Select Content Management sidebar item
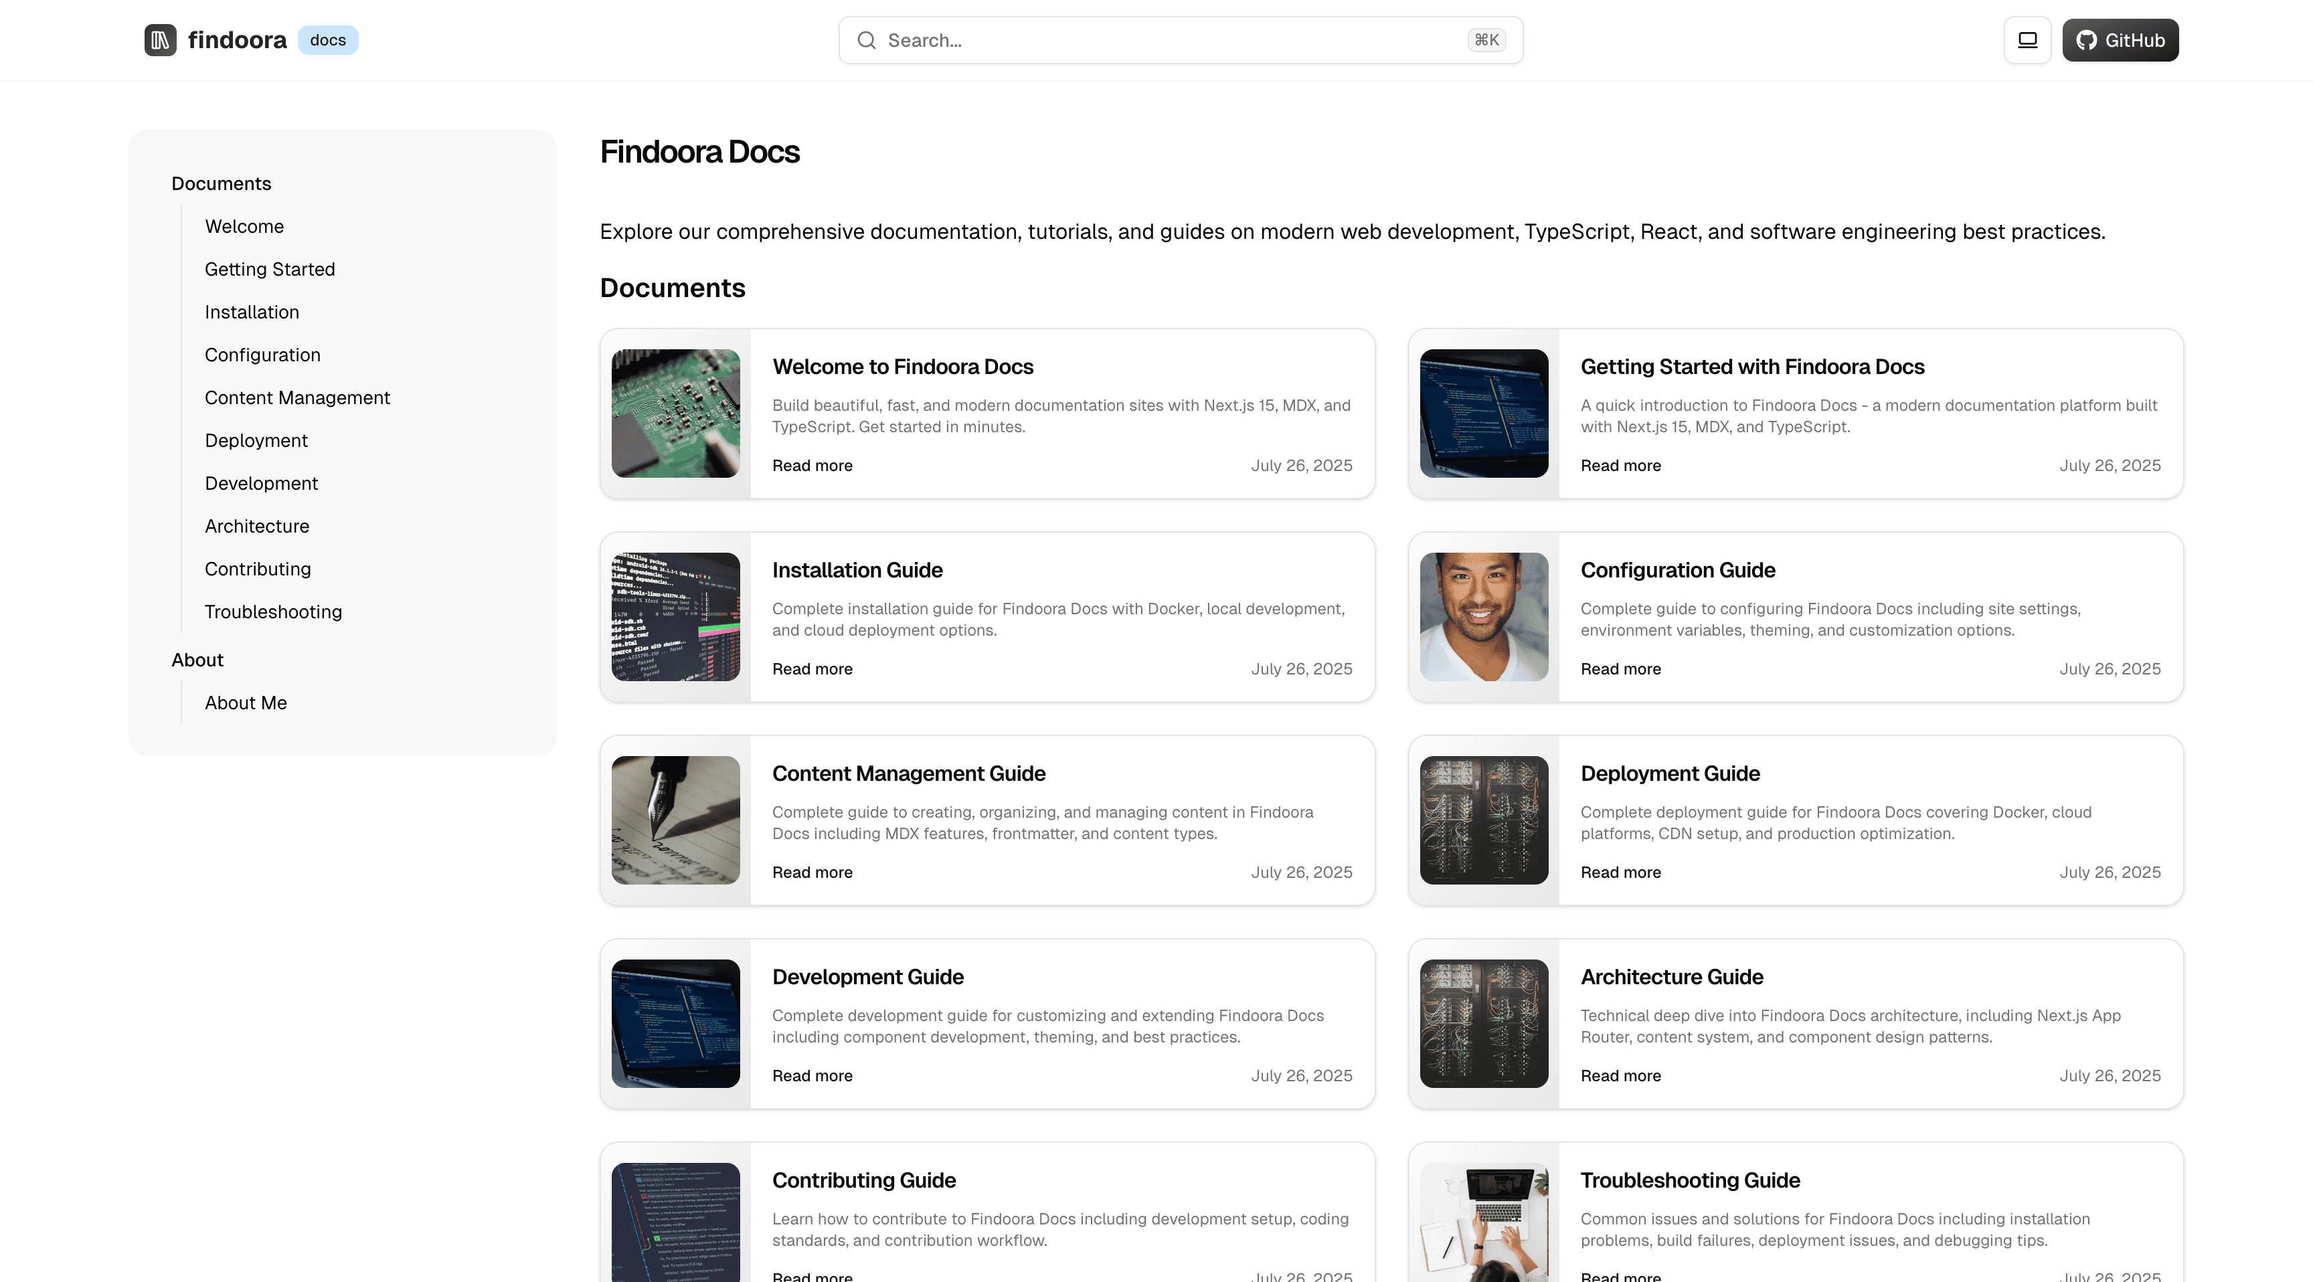Image resolution: width=2313 pixels, height=1282 pixels. click(x=297, y=397)
